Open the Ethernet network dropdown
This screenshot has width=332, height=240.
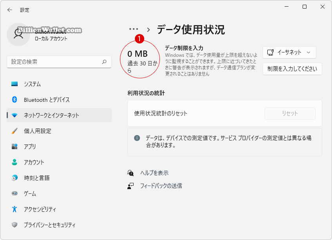pos(289,52)
